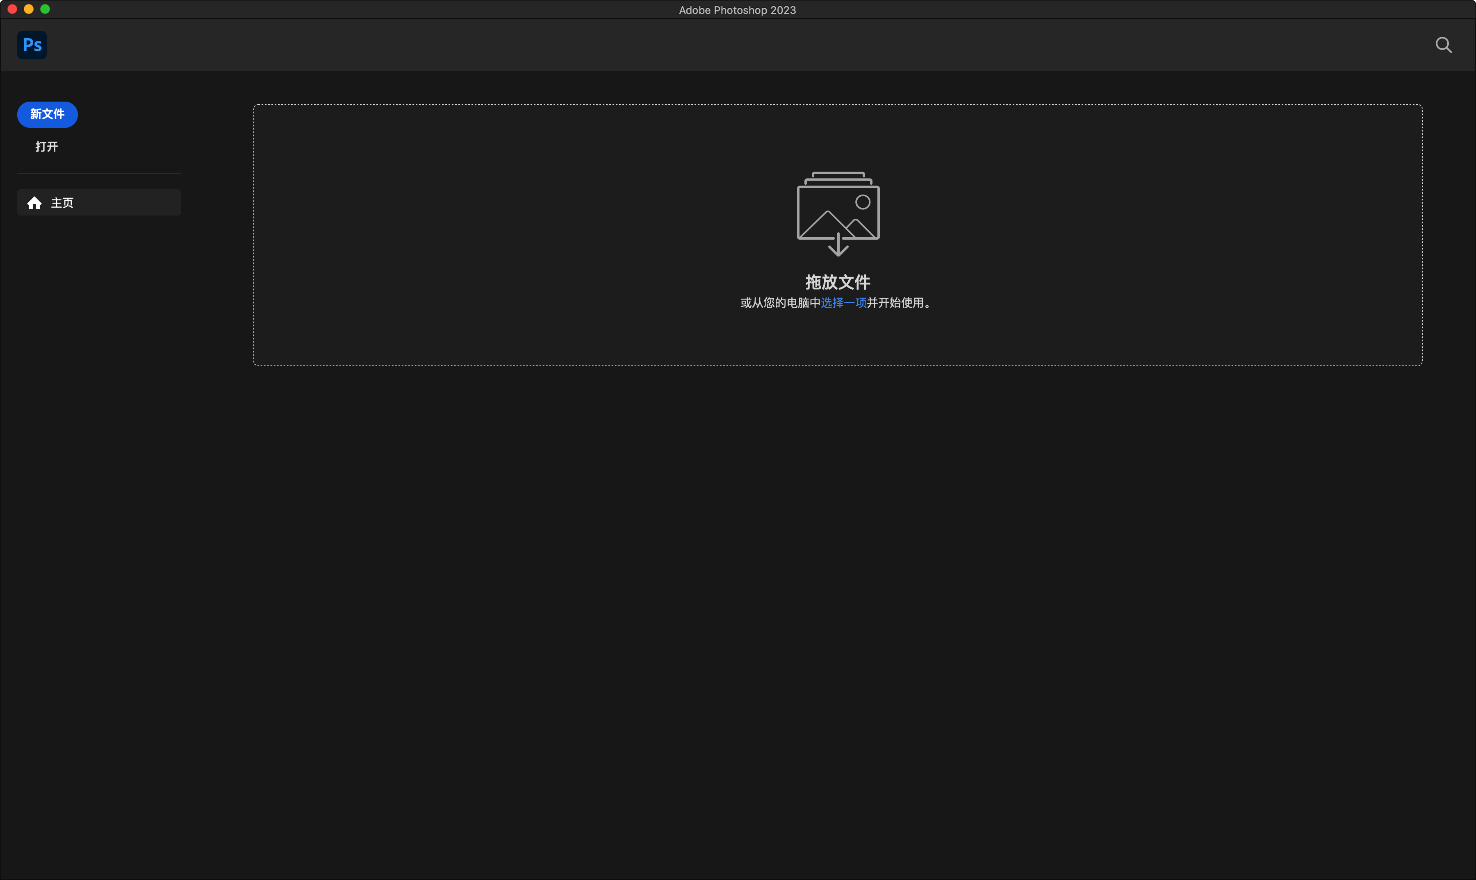Click the Adobe Photoshop 2023 title text

click(x=737, y=10)
